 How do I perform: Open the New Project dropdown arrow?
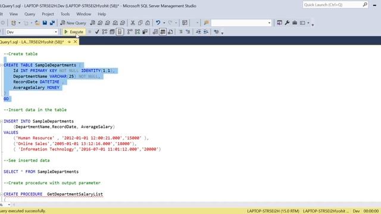click(19, 23)
